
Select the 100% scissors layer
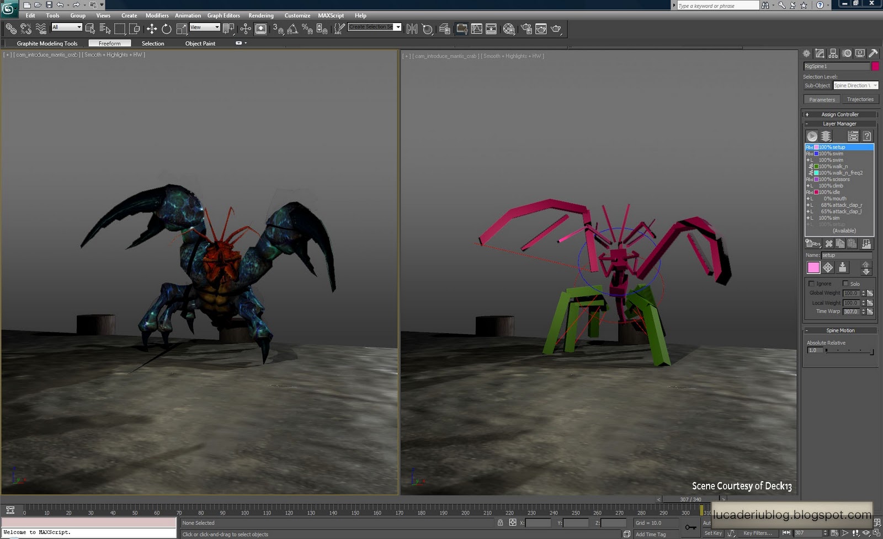coord(839,179)
